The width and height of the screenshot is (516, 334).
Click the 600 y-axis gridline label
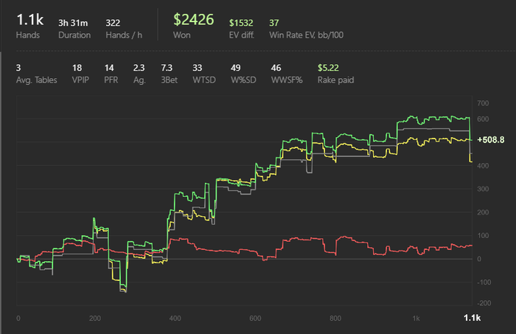483,119
